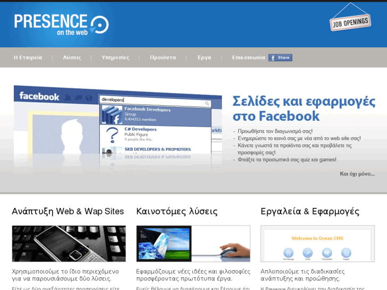
Task: Open the Welcome to Ocean CMS thumbnail
Action: coord(318,244)
